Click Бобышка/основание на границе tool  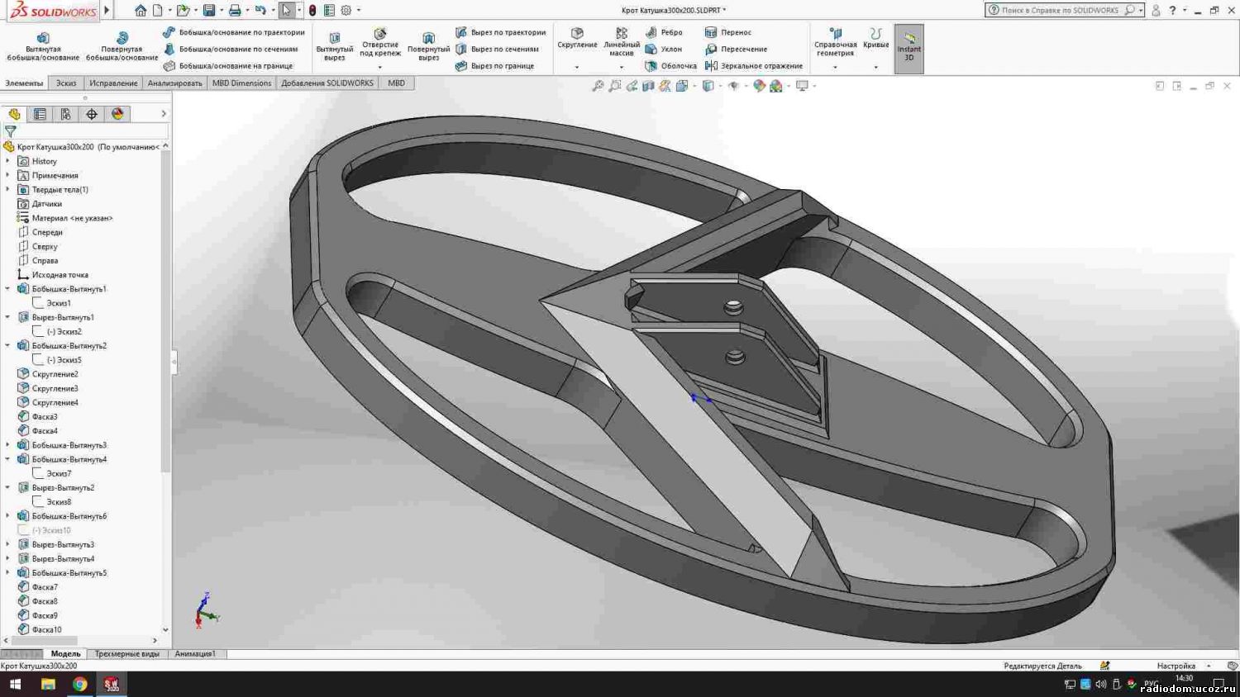pos(228,66)
